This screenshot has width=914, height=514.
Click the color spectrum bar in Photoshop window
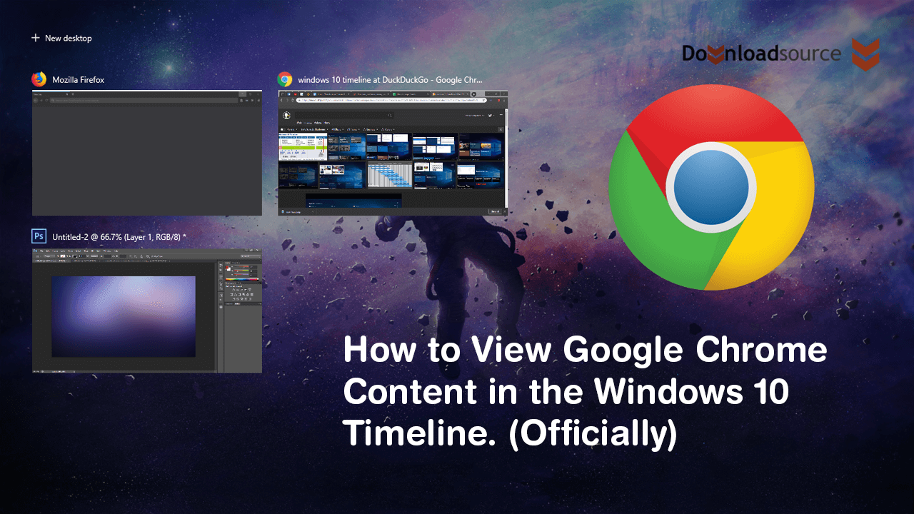[241, 279]
